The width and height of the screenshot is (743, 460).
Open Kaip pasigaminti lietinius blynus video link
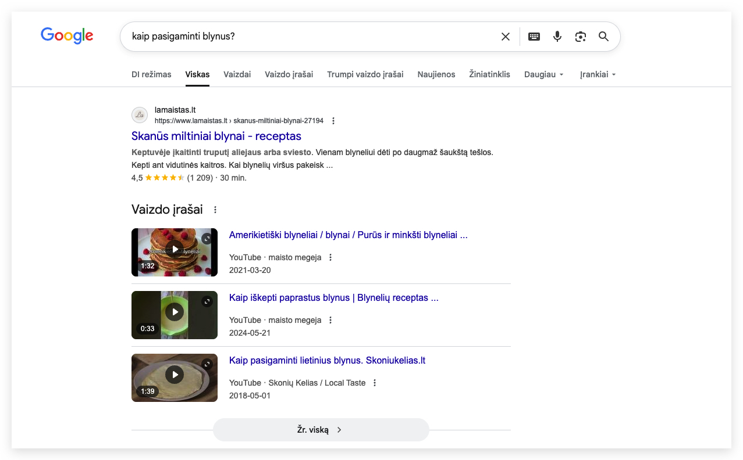[x=327, y=360]
